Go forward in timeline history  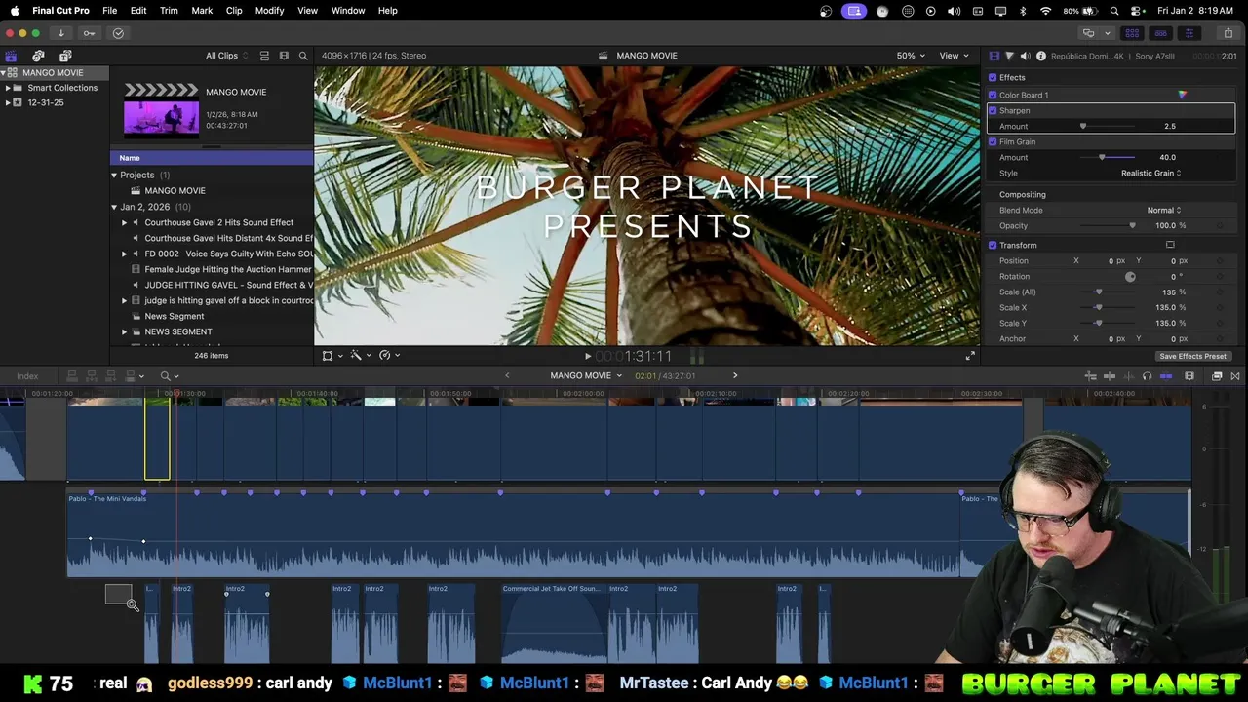(x=735, y=375)
